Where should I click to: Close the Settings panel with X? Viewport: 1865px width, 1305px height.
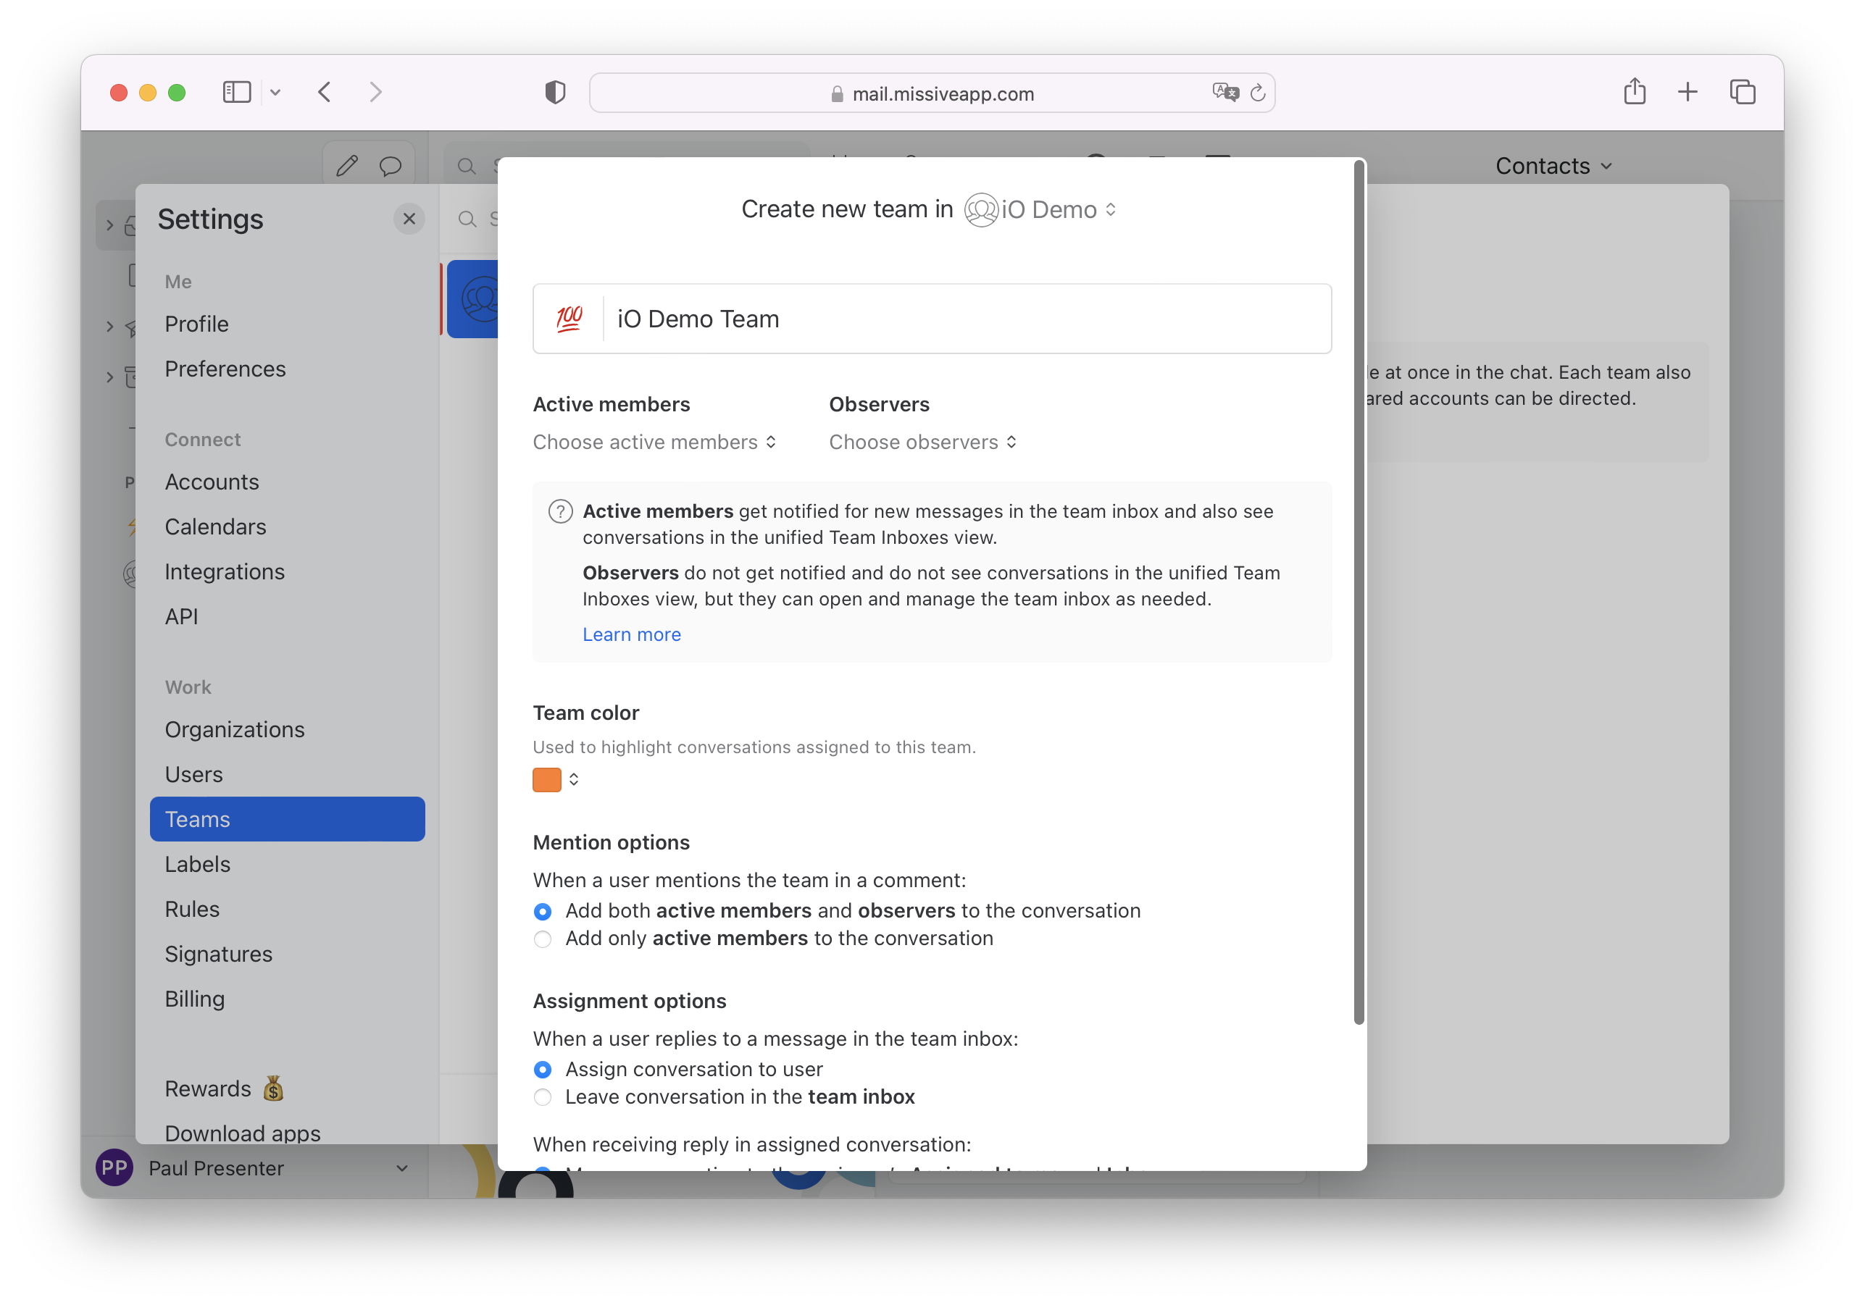tap(409, 219)
